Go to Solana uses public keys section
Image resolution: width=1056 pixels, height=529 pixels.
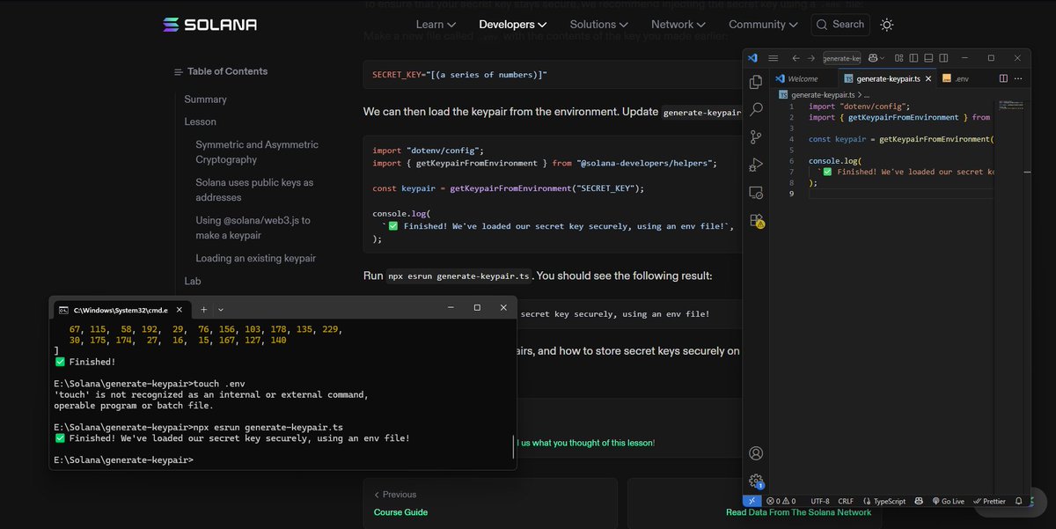[x=254, y=190]
